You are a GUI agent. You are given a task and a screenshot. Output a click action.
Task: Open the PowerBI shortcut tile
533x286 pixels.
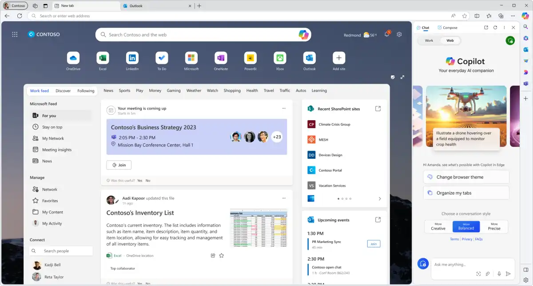[251, 58]
